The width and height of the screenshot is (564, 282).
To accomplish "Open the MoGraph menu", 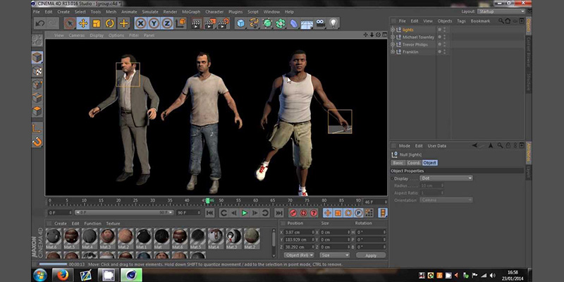I will (x=191, y=12).
